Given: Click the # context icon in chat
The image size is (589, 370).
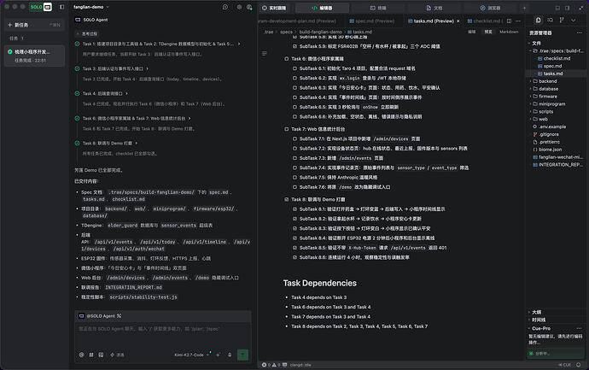Looking at the screenshot, I should click(91, 355).
